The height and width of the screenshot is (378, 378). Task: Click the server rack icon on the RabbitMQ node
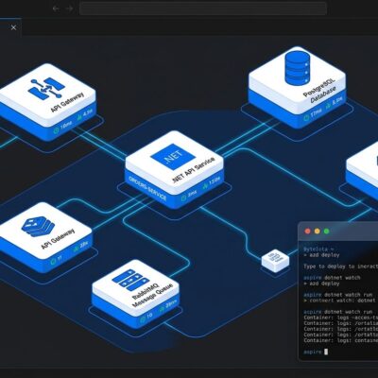coord(130,281)
